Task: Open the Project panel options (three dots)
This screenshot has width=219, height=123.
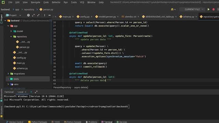Action: click(44, 15)
